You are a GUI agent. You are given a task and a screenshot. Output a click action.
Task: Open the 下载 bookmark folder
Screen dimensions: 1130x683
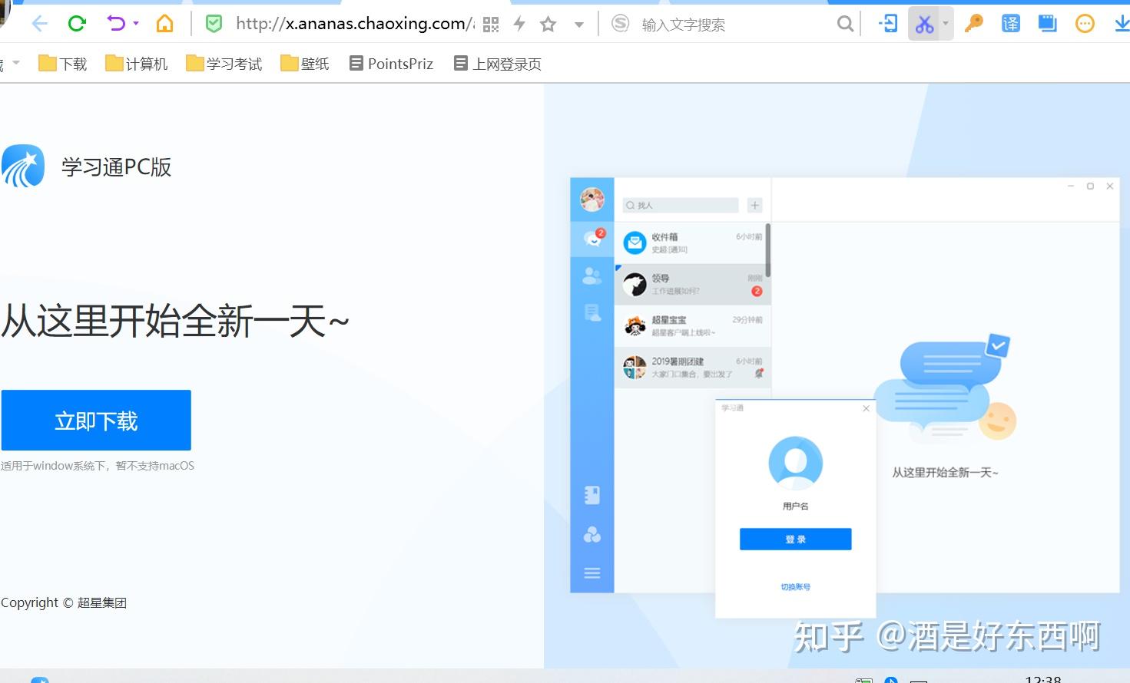(63, 64)
